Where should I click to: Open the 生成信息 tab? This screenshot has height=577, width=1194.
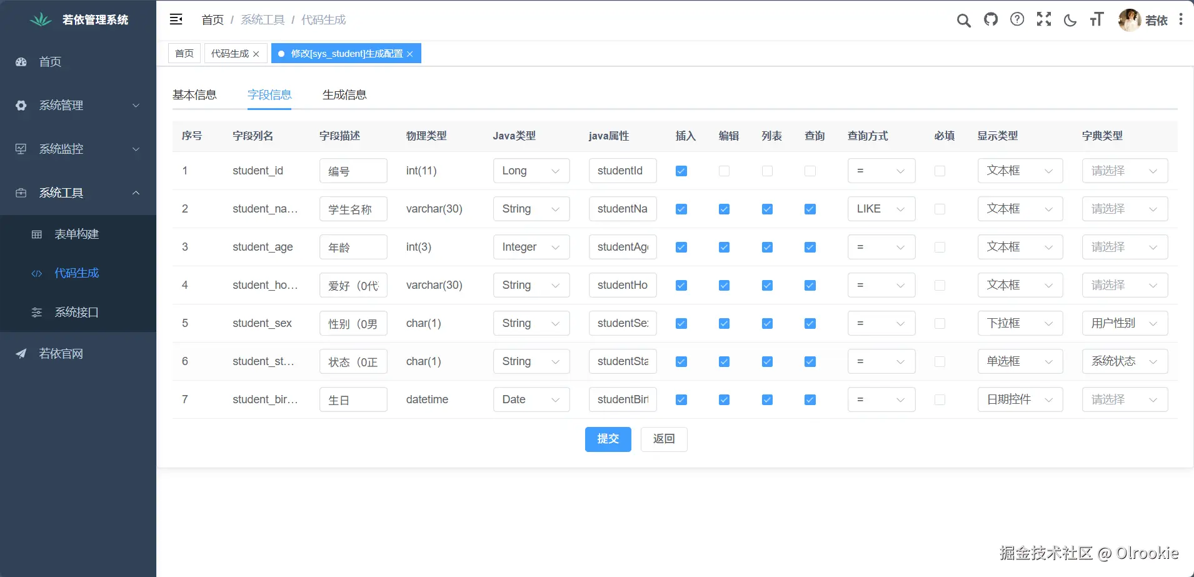[x=344, y=94]
